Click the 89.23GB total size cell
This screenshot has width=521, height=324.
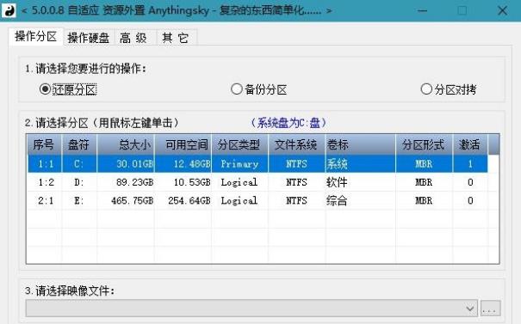(126, 182)
